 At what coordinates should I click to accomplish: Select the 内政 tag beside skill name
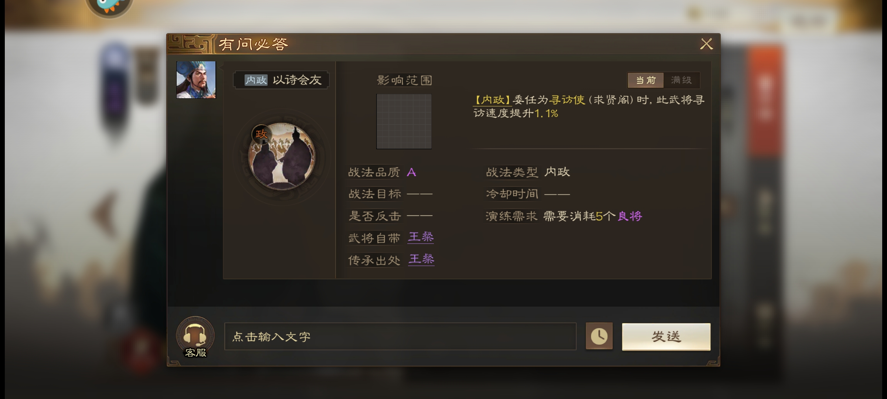click(x=256, y=80)
